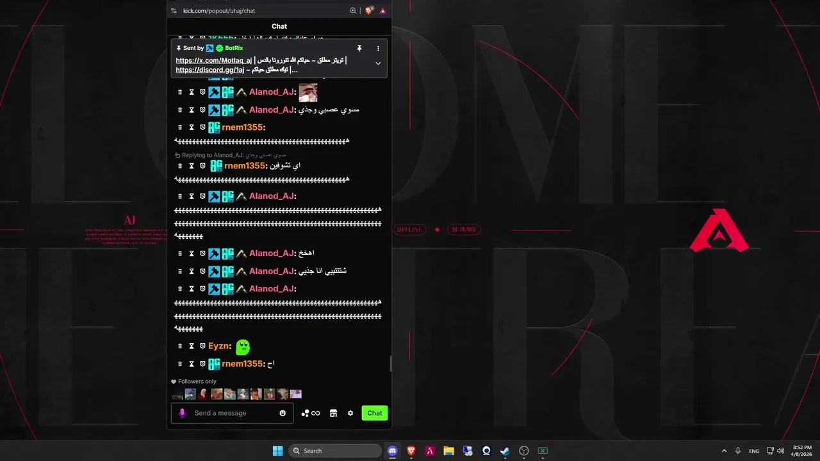Open the 8:52 PM clock and calendar
820x461 pixels.
click(801, 451)
